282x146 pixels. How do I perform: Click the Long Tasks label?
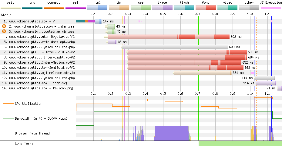tap(24, 143)
